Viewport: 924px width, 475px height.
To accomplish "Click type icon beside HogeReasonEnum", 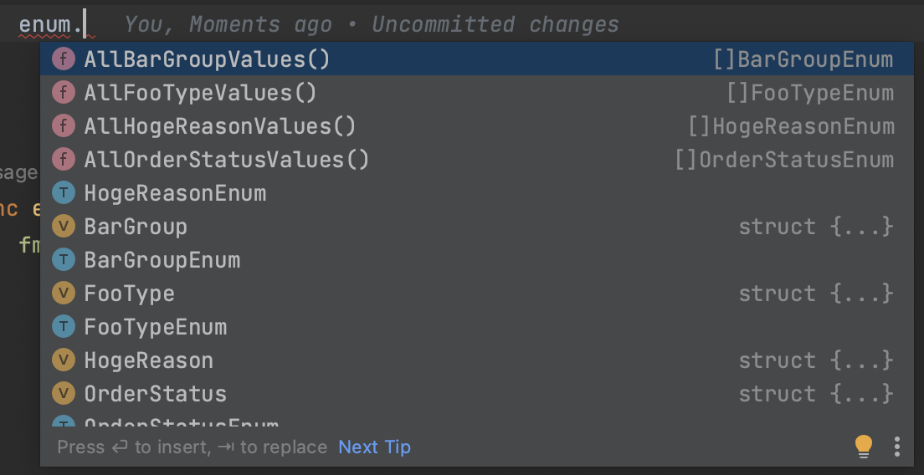I will pyautogui.click(x=64, y=193).
